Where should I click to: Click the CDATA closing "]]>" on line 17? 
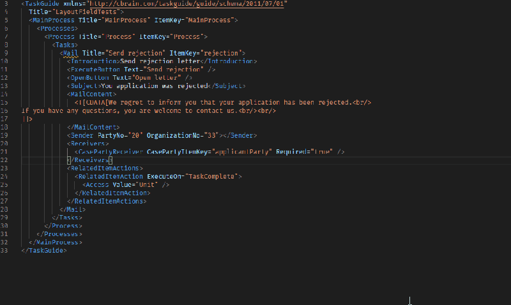pos(27,119)
